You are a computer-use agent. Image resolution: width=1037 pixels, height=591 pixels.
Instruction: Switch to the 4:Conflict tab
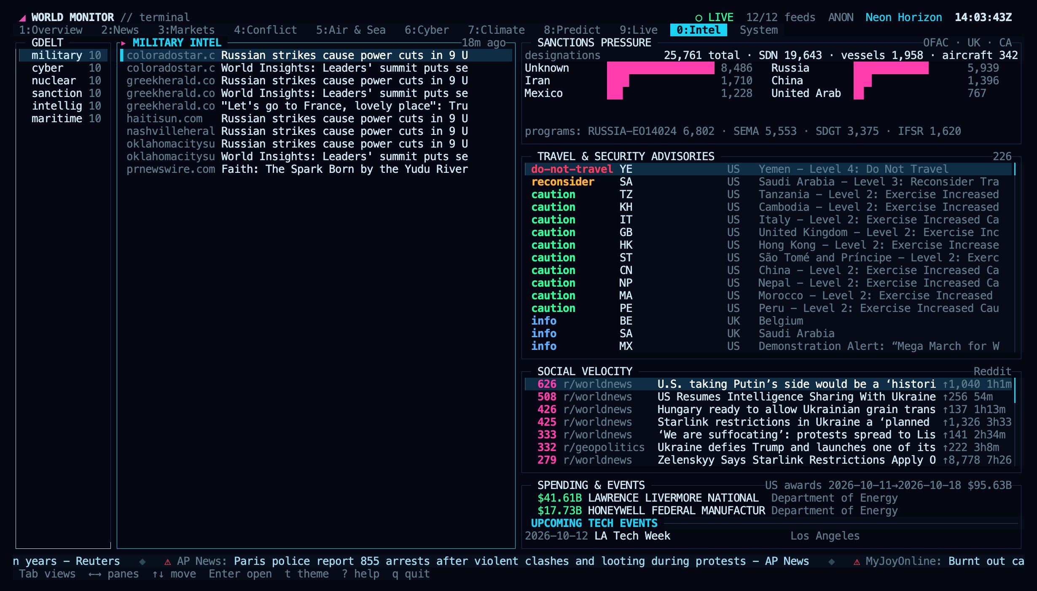point(265,30)
